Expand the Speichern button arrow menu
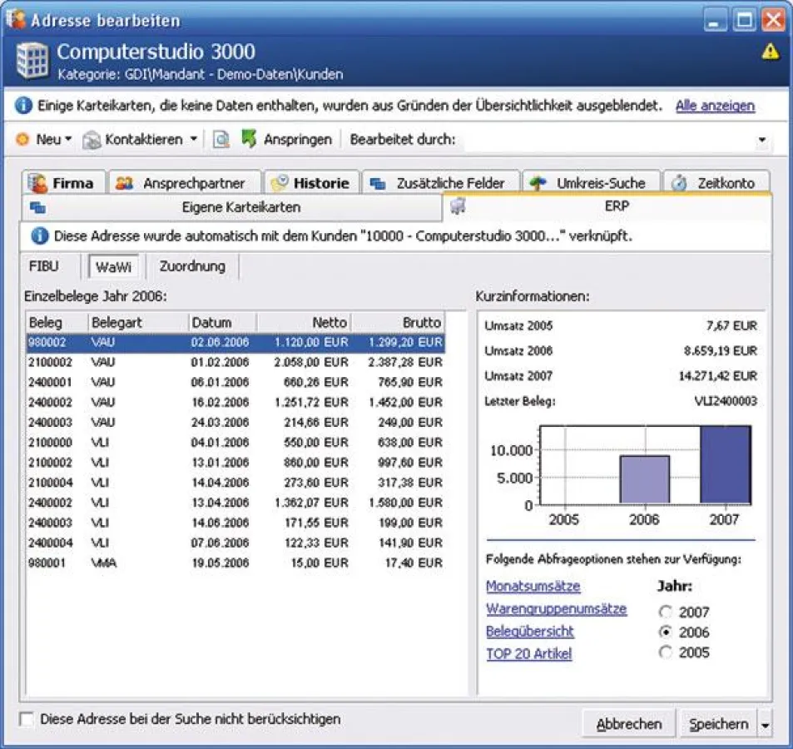The height and width of the screenshot is (749, 793). coord(766,725)
